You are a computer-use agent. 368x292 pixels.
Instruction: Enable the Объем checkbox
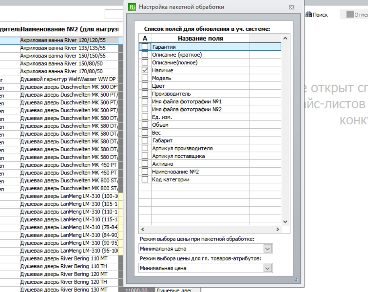click(x=145, y=125)
